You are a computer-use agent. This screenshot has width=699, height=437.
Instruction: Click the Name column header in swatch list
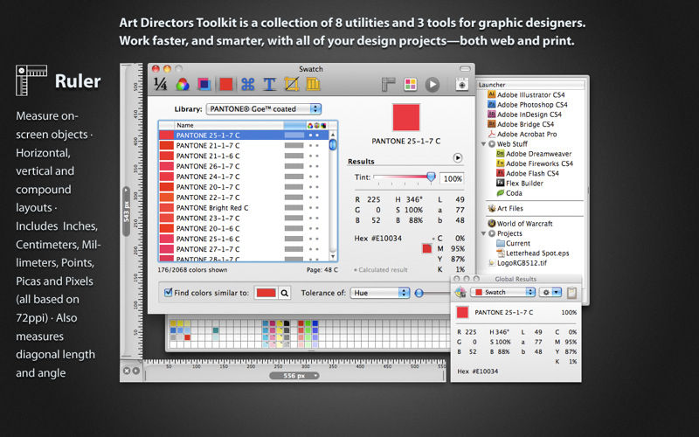(x=229, y=125)
